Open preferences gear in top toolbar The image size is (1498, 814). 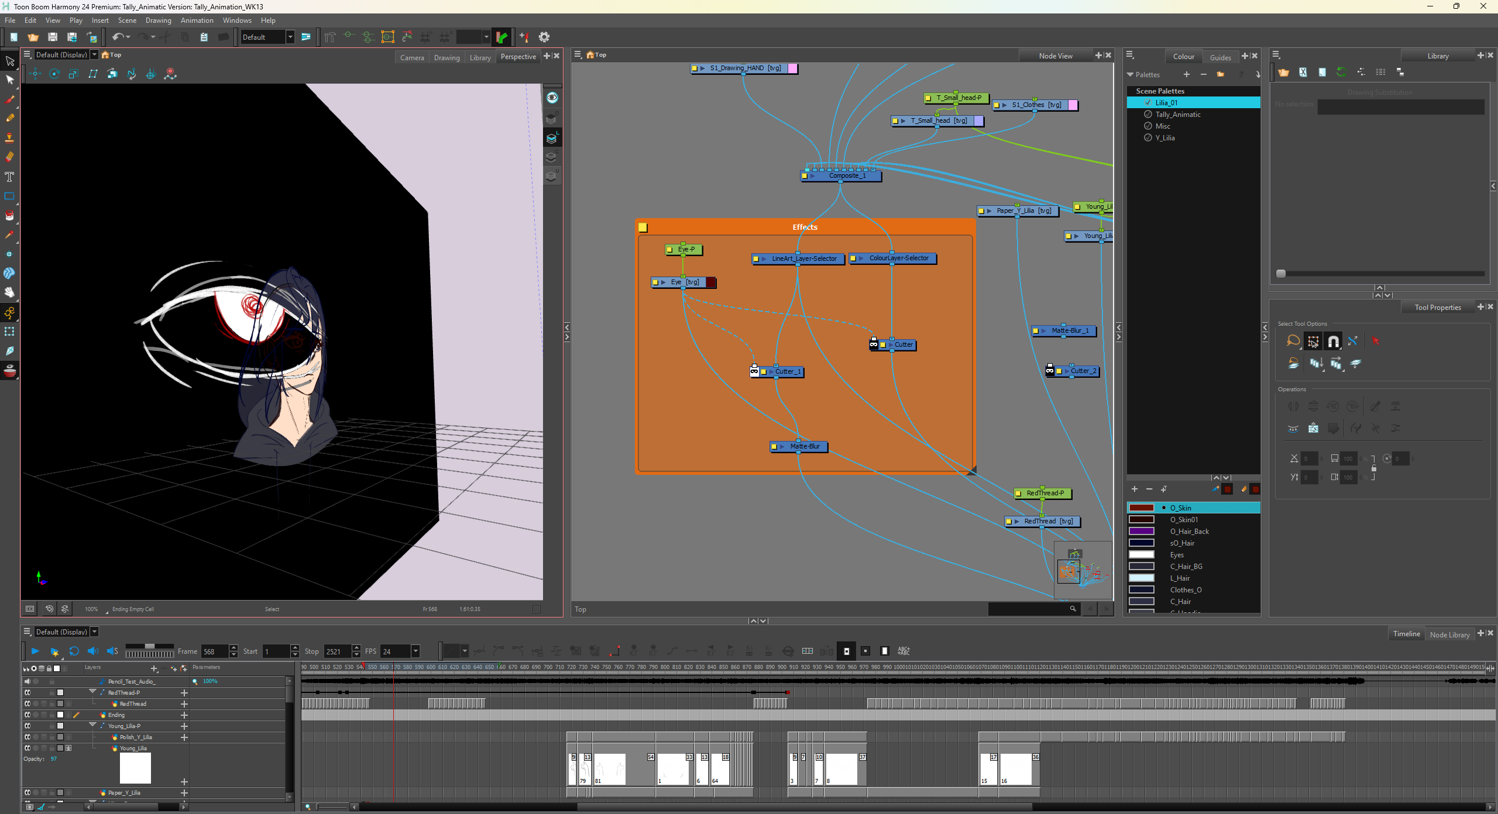(544, 37)
